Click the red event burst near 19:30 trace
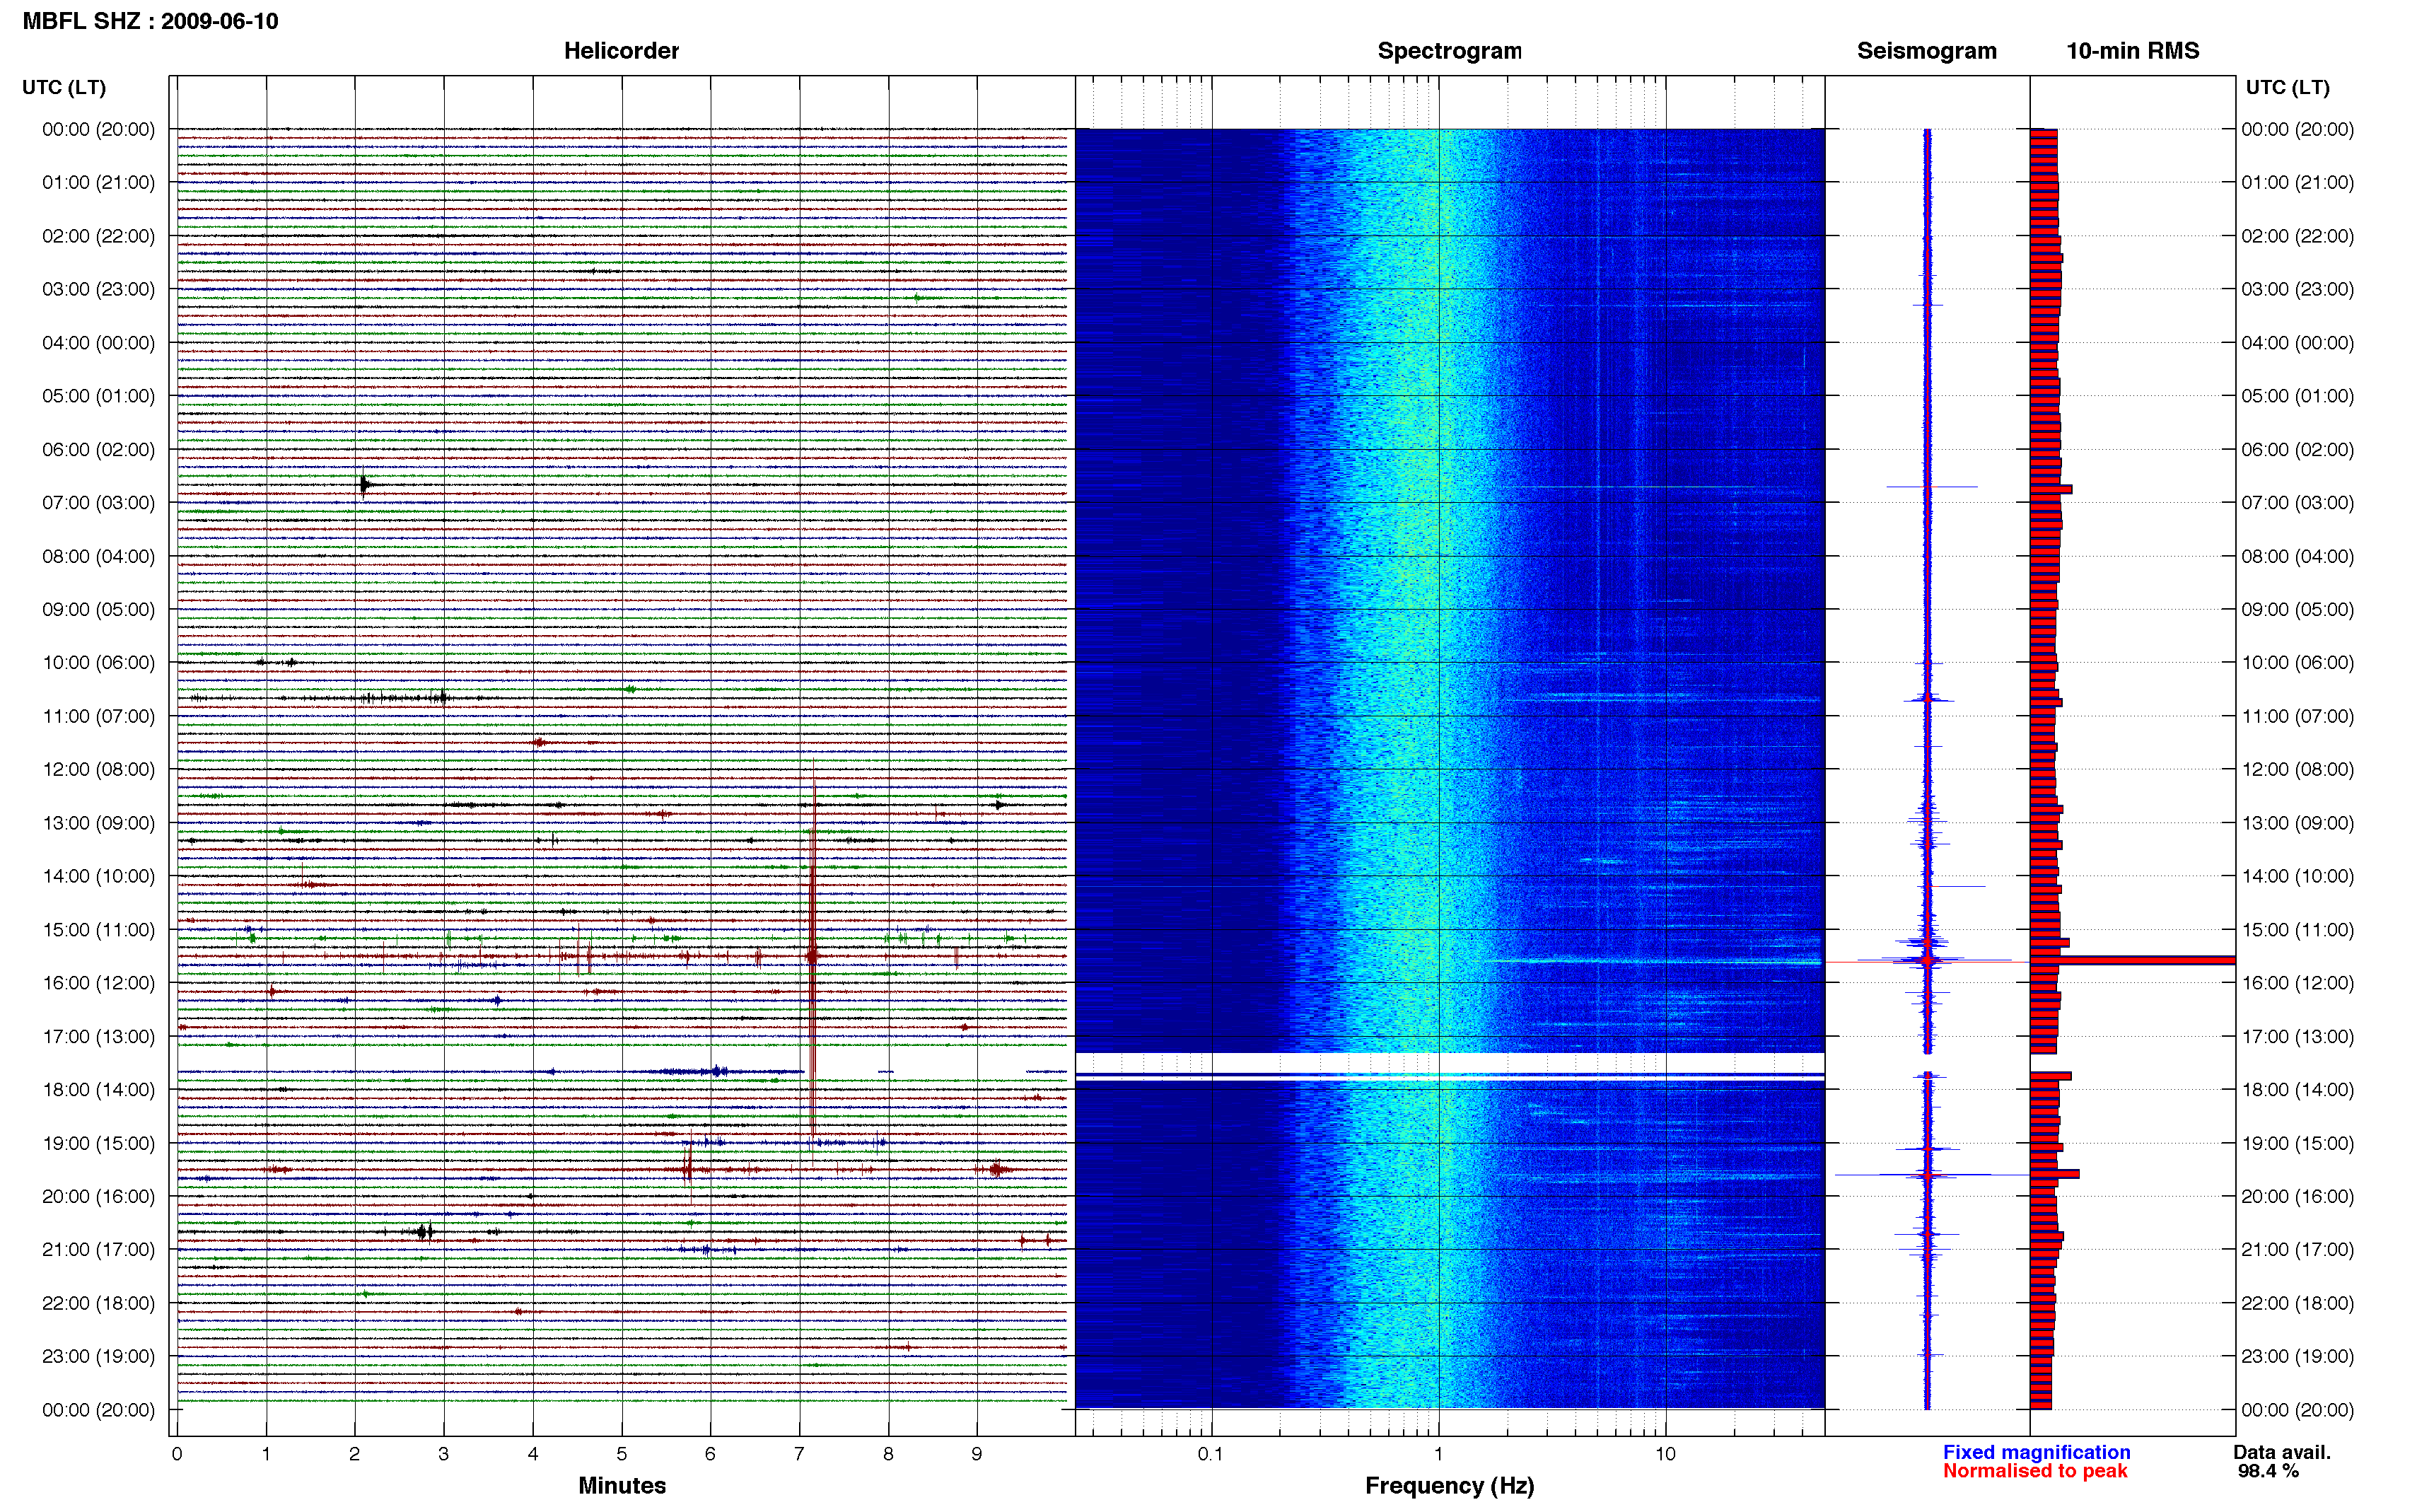 click(688, 1168)
